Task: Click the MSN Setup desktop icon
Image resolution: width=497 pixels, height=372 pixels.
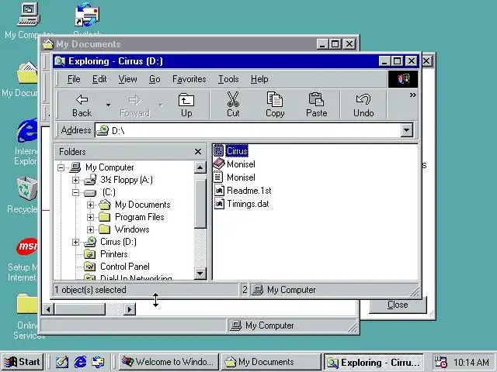Action: click(28, 246)
